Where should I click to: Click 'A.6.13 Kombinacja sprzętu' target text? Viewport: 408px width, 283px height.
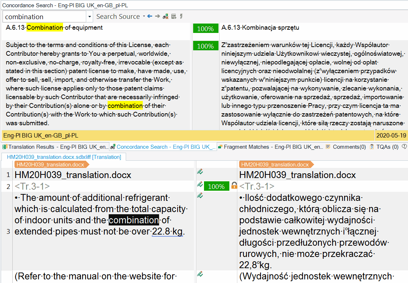260,28
